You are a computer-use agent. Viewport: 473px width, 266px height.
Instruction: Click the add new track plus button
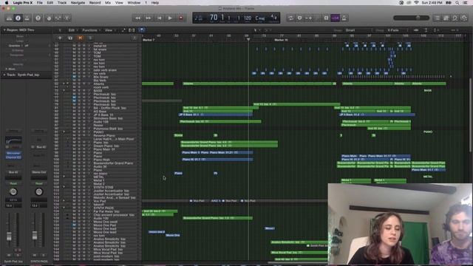click(x=60, y=38)
